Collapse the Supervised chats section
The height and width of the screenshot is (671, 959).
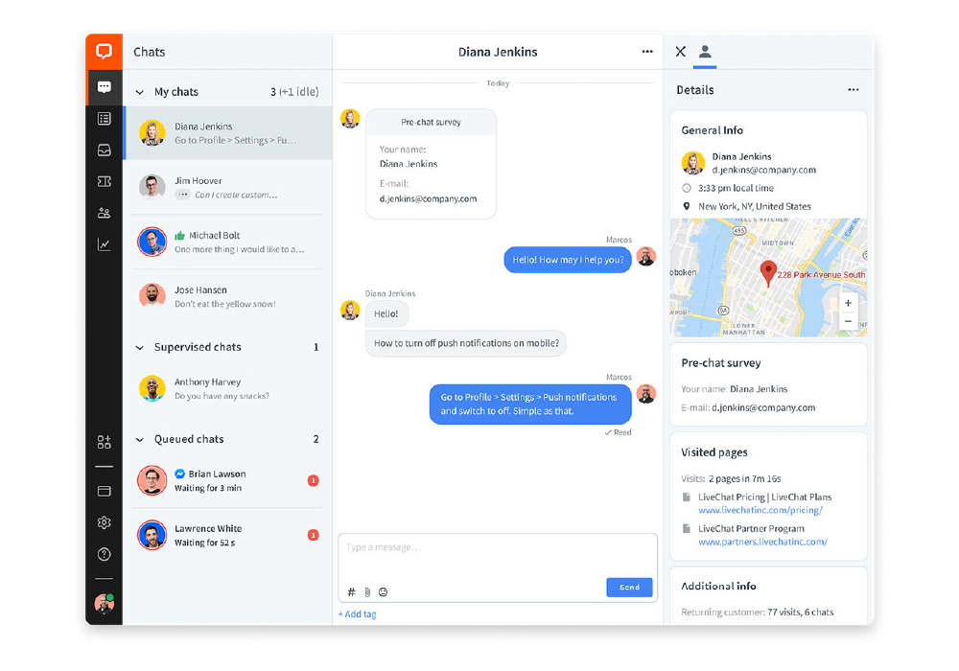(140, 348)
